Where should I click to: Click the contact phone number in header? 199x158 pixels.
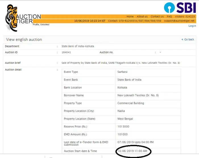click(134, 21)
